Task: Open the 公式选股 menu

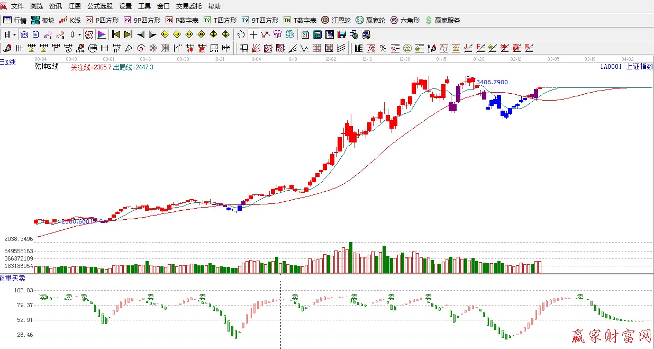Action: [100, 6]
